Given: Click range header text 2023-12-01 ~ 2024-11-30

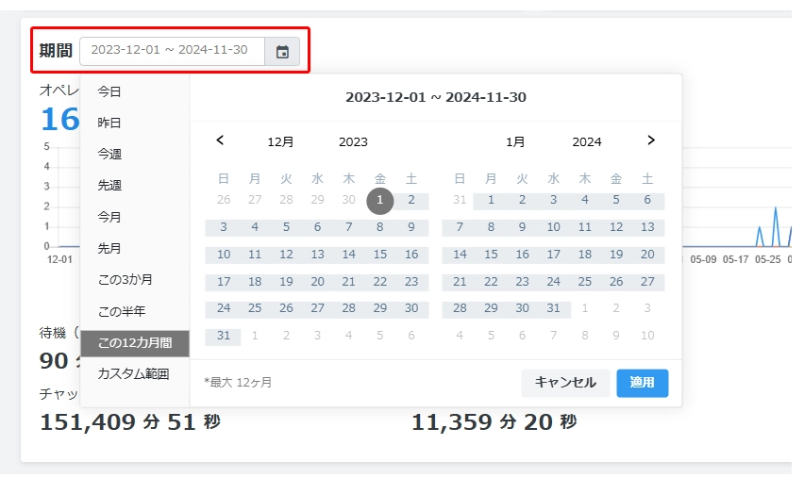Looking at the screenshot, I should coord(436,97).
